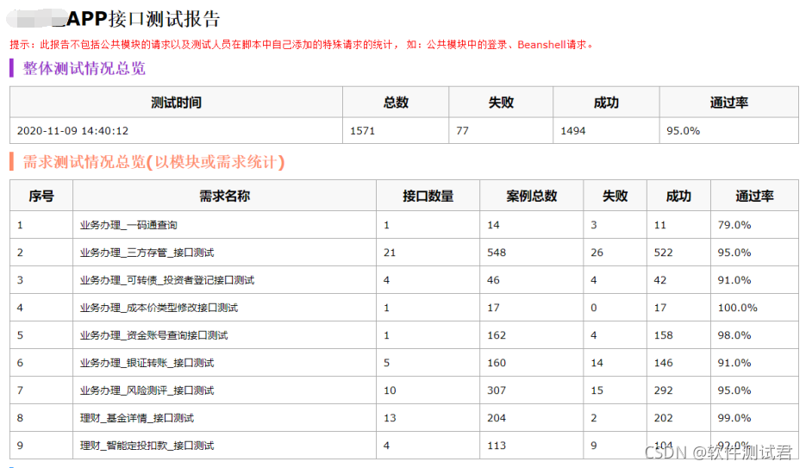Select pass rate 100.0% of 成本价类型修改
The height and width of the screenshot is (468, 806).
coord(738,308)
